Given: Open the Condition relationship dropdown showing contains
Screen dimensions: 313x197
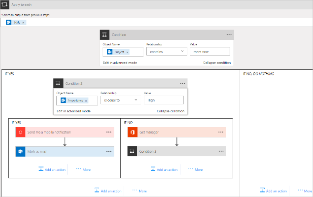Looking at the screenshot, I should 166,52.
